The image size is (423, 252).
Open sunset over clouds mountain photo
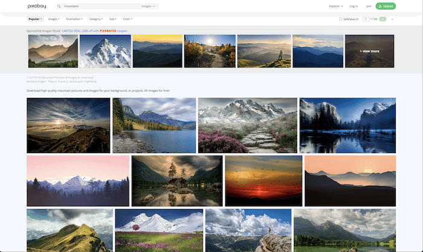68,125
